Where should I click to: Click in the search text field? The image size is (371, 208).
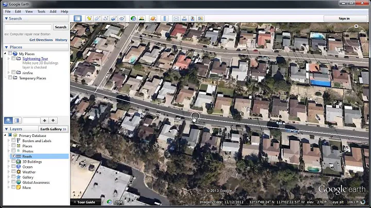28,27
